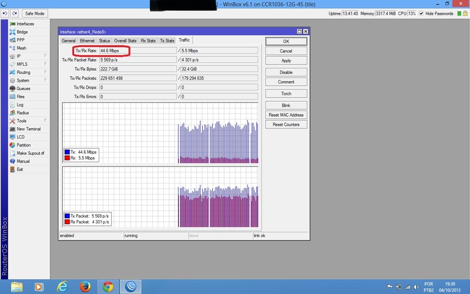The height and width of the screenshot is (294, 470).
Task: Click the Undo arrow in toolbar
Action: 5,13
